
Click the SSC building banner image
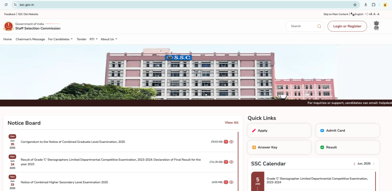(x=196, y=72)
